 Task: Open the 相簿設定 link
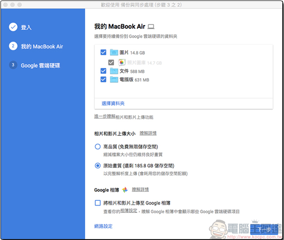tap(129, 211)
